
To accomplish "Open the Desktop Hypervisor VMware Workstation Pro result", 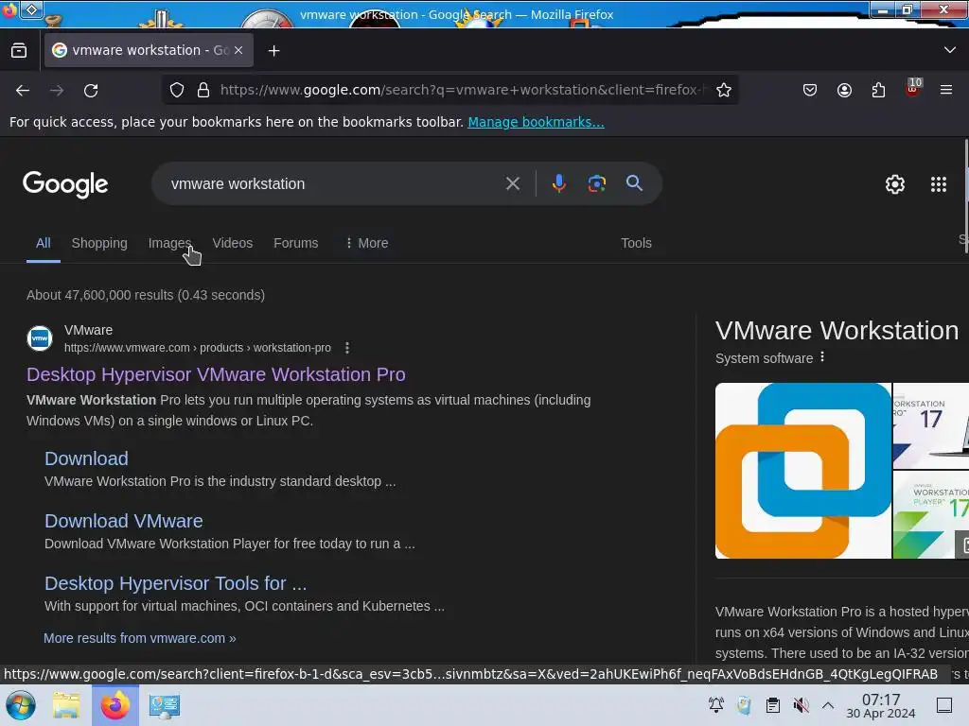I will coord(216,374).
